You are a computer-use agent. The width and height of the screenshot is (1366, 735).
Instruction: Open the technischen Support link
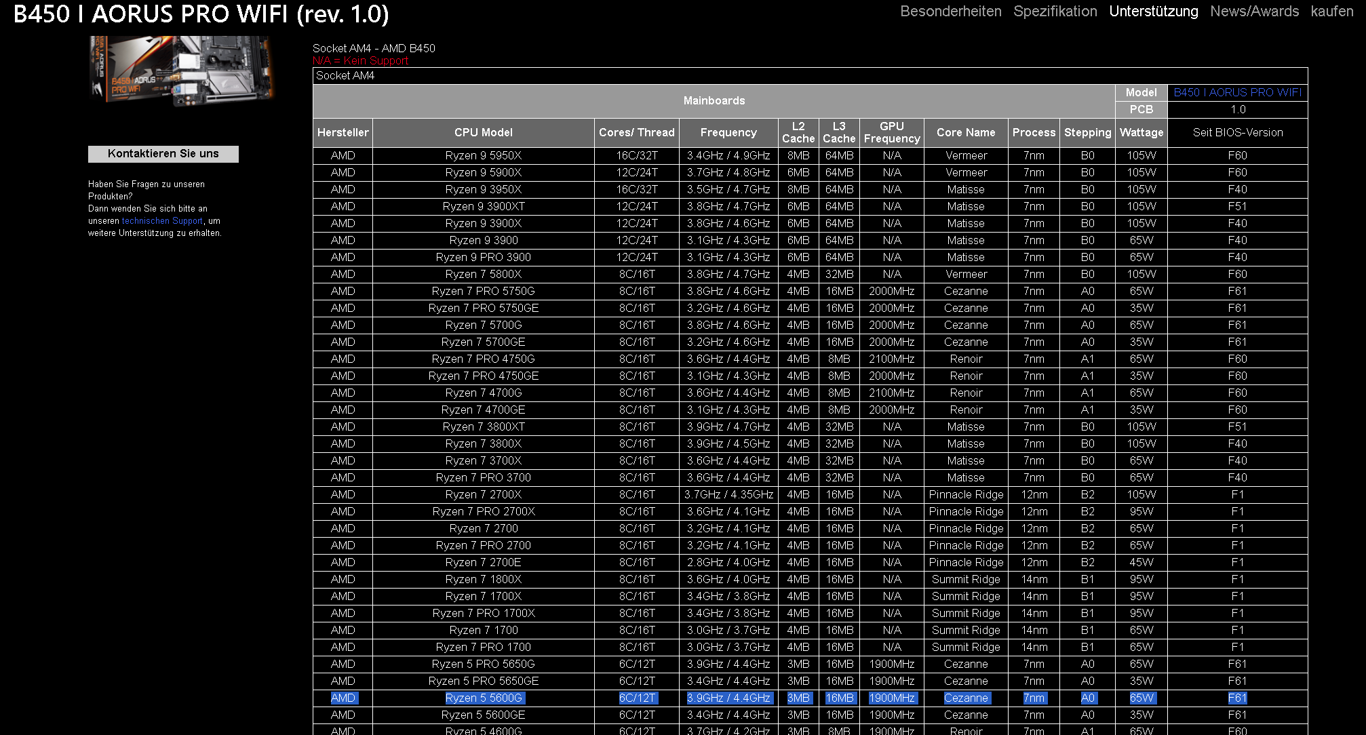coord(162,221)
